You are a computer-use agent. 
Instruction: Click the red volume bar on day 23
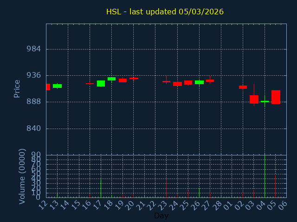[x=166, y=188]
